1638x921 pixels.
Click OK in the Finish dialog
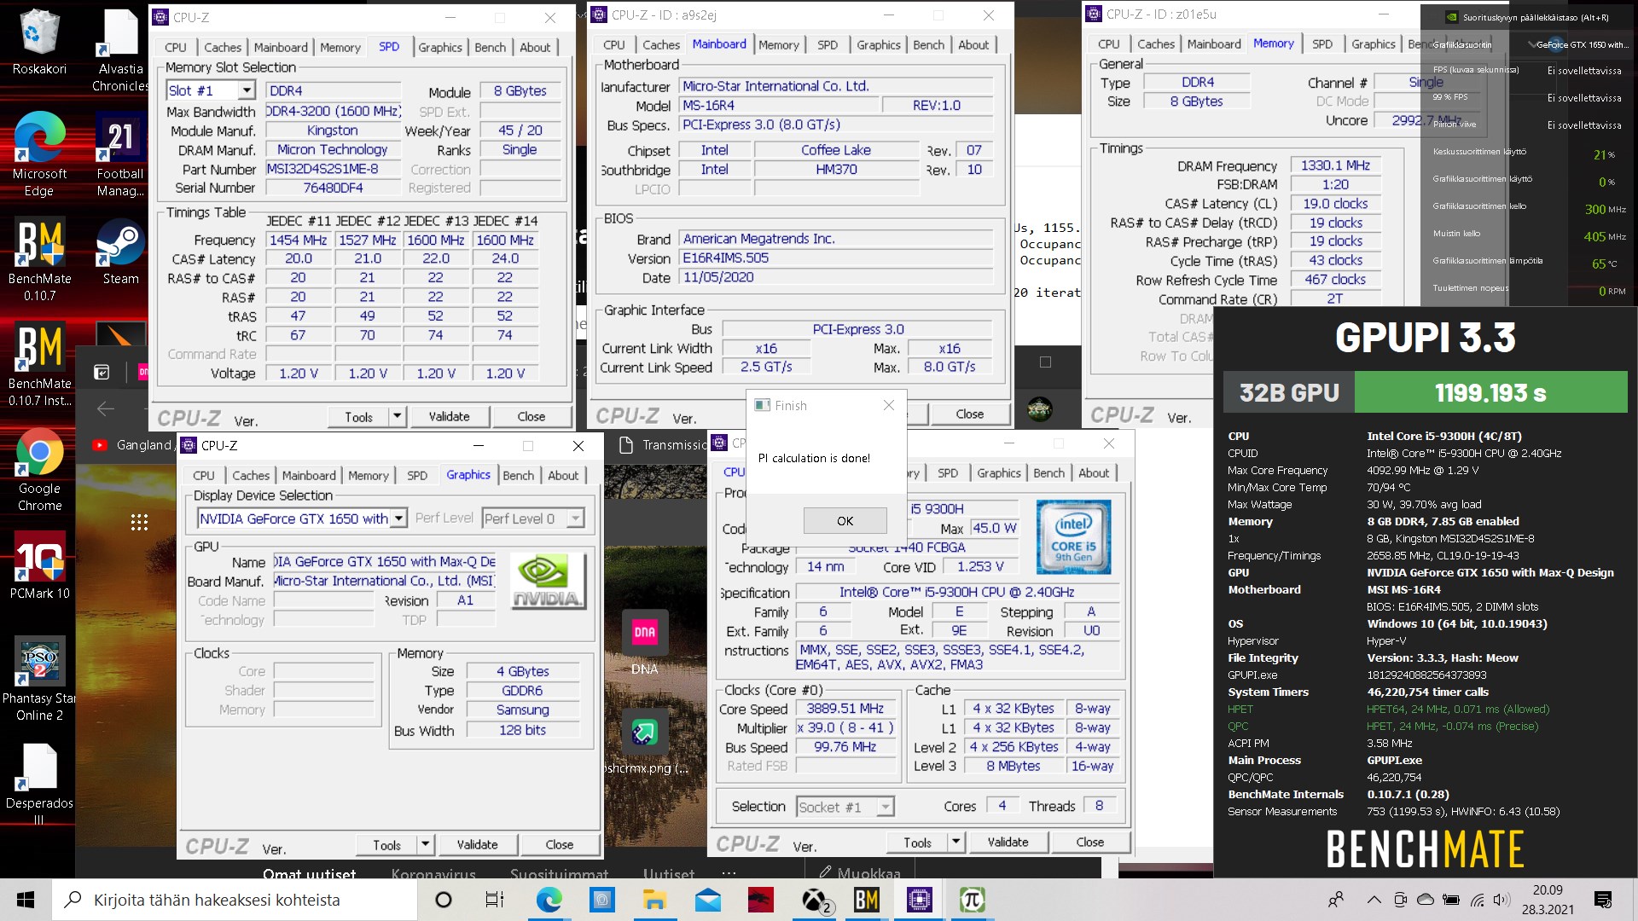click(x=845, y=521)
